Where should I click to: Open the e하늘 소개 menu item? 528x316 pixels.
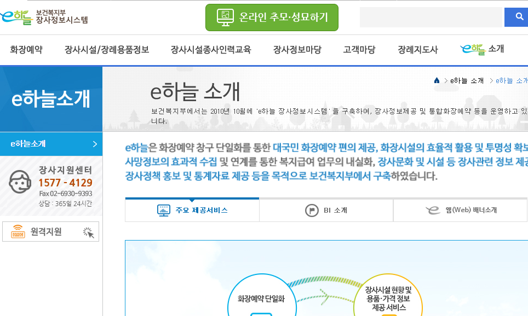[x=482, y=49]
